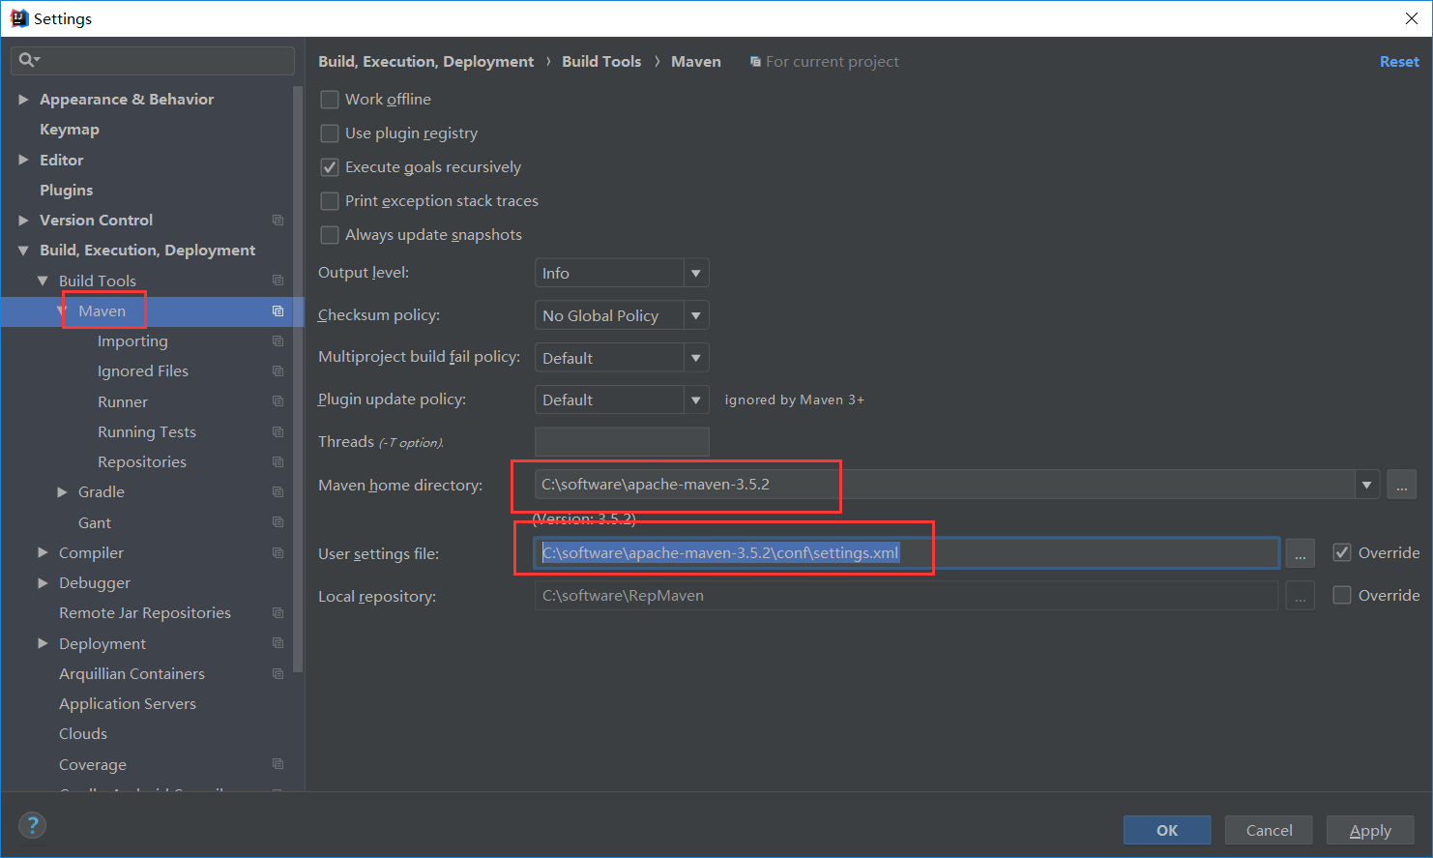Select Clouds in settings tree
1433x858 pixels.
(83, 734)
